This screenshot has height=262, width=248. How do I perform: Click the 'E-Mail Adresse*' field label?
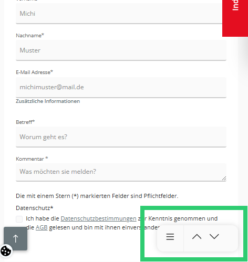(x=35, y=72)
